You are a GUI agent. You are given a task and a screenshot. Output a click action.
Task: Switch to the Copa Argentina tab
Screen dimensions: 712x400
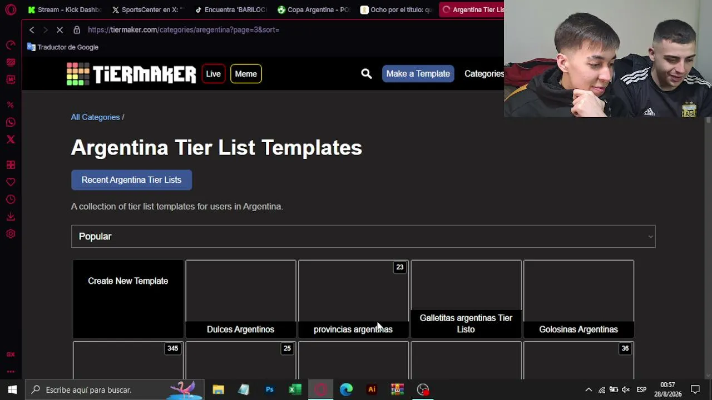coord(314,9)
